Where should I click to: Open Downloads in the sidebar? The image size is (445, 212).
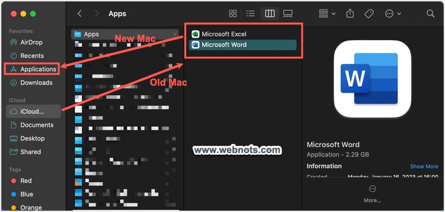pyautogui.click(x=31, y=82)
